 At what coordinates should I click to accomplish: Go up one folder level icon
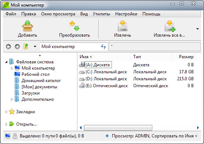click(26, 47)
